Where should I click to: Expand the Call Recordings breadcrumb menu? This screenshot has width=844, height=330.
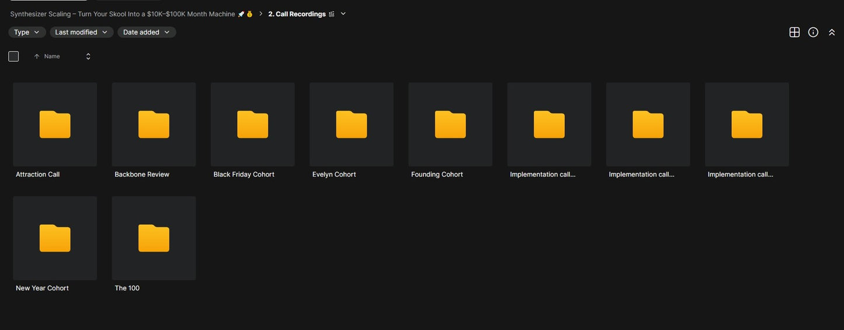(x=343, y=13)
